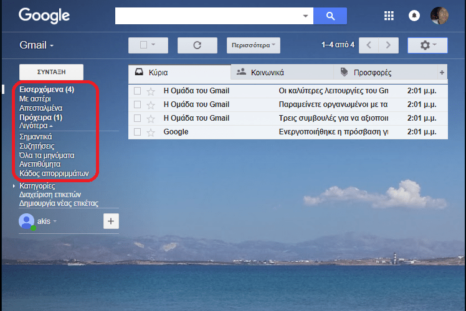This screenshot has width=466, height=311.
Task: Open email 'Τρεις συμβουλές για να αξιοποιι'
Action: [333, 118]
